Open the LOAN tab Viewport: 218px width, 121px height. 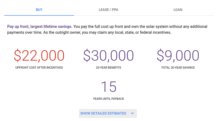coord(178,10)
